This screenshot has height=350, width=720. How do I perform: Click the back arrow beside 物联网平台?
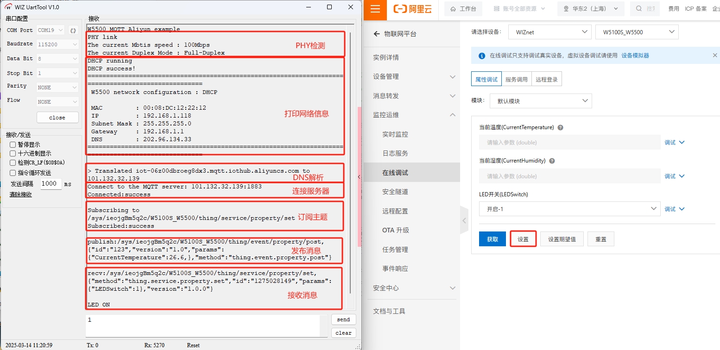pyautogui.click(x=377, y=34)
